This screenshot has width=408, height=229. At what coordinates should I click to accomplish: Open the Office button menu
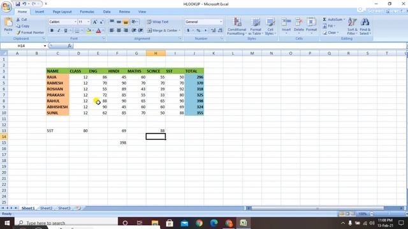pos(6,6)
